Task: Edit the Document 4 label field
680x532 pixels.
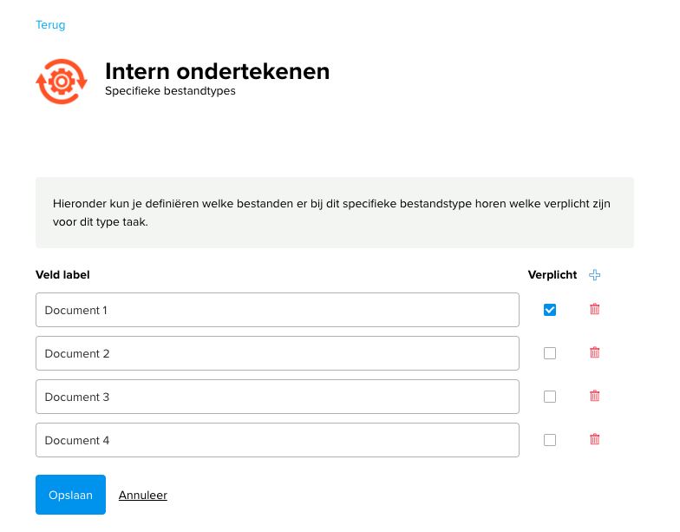Action: click(x=278, y=440)
